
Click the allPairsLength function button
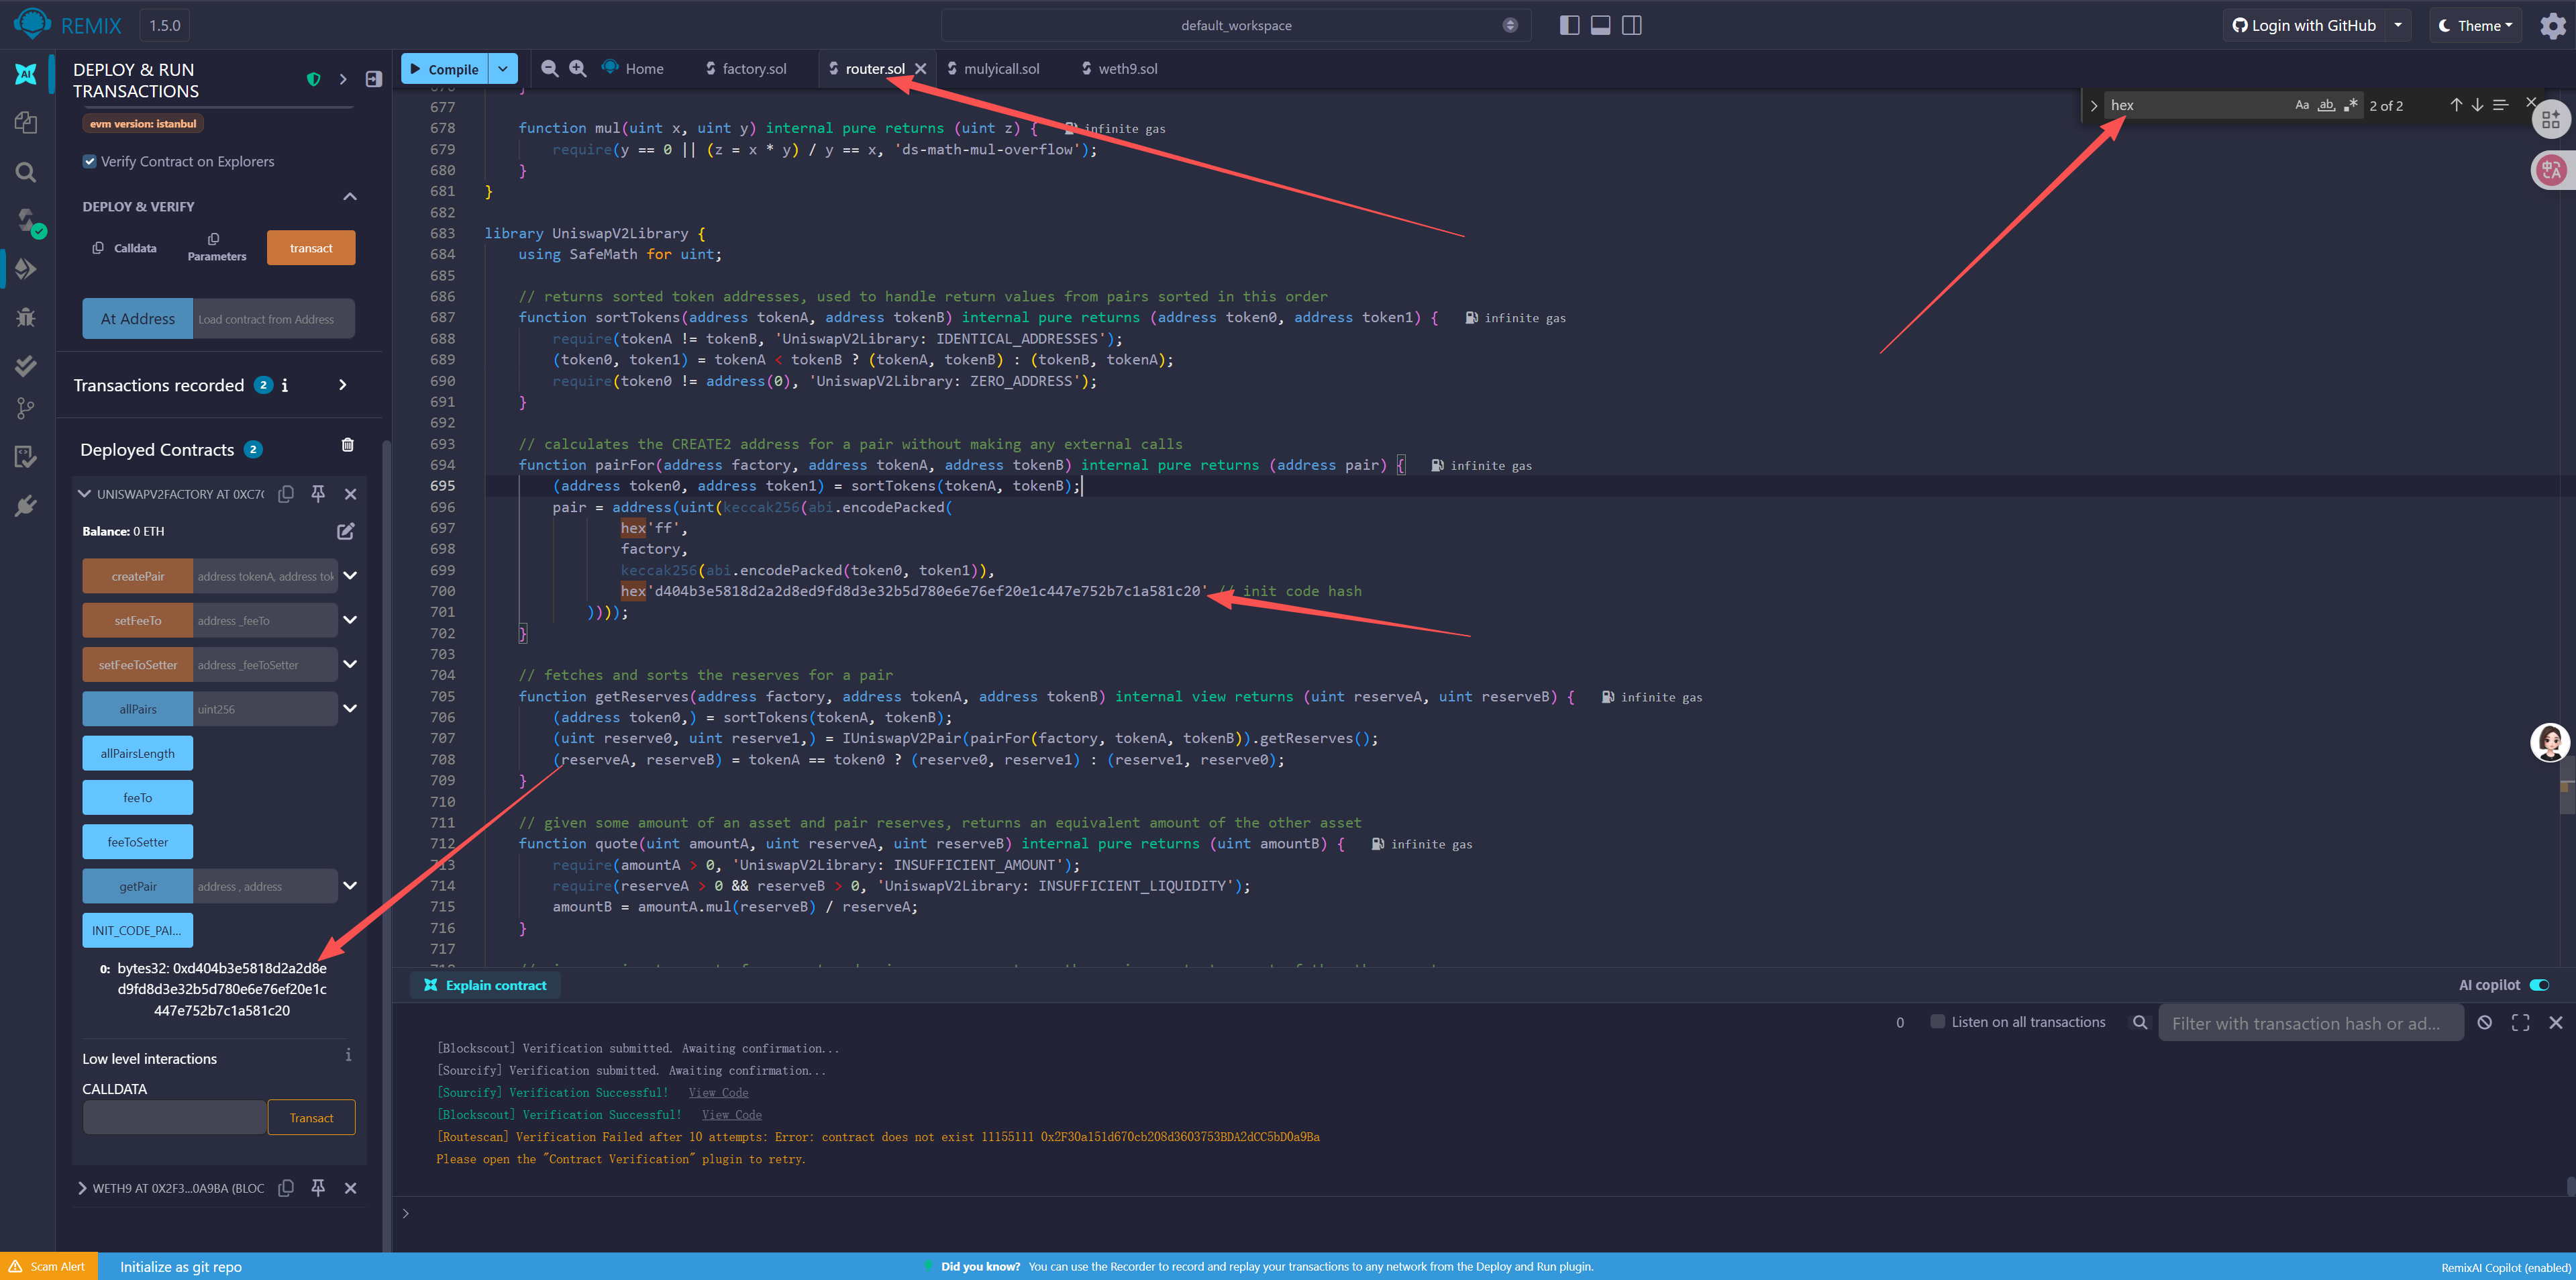coord(138,753)
